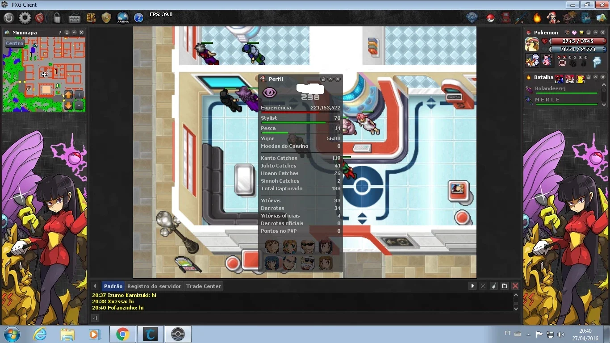Screen dimensions: 610x343
Task: Click the two-trainers party icon
Action: (x=569, y=18)
